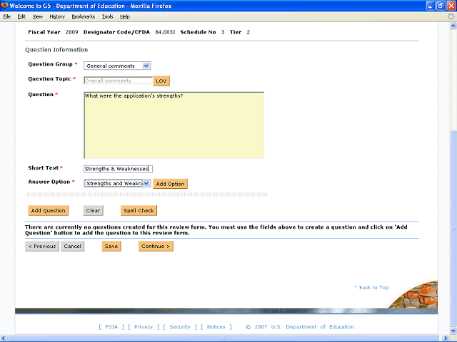Click inside the Question text area
Screen dimensions: 457x342
pyautogui.click(x=174, y=125)
